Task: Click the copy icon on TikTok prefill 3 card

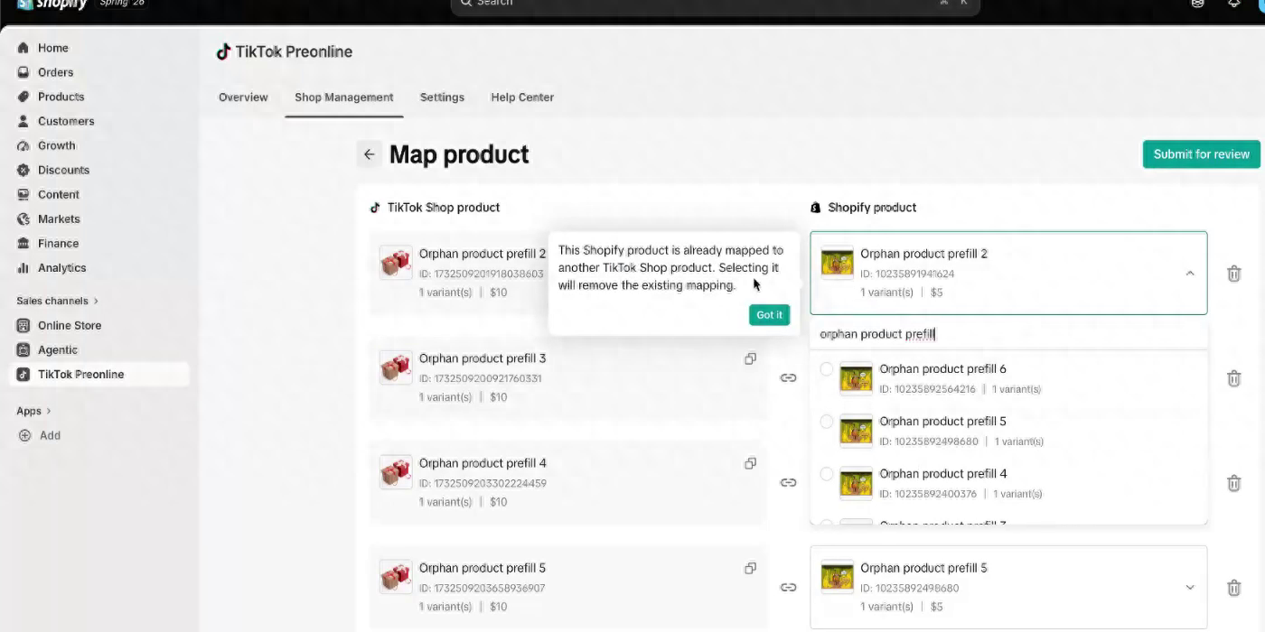Action: [750, 358]
